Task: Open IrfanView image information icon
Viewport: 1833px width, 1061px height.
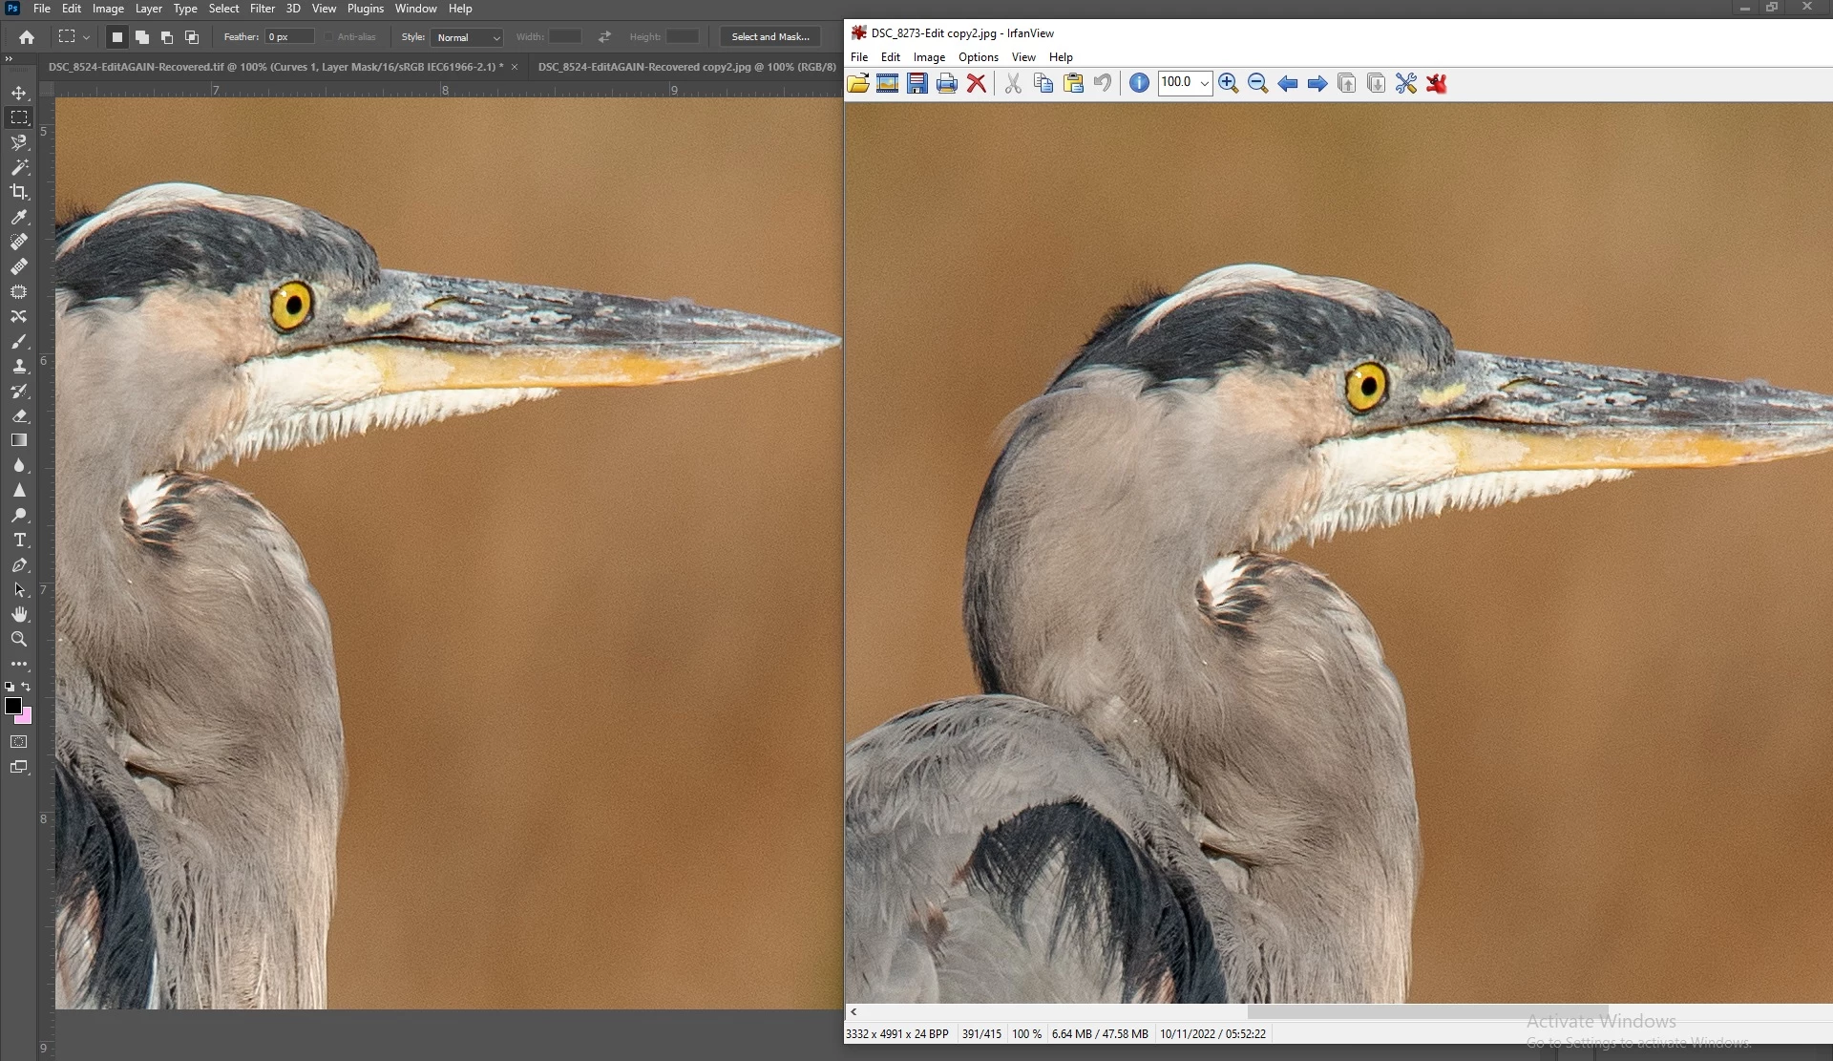Action: point(1138,83)
